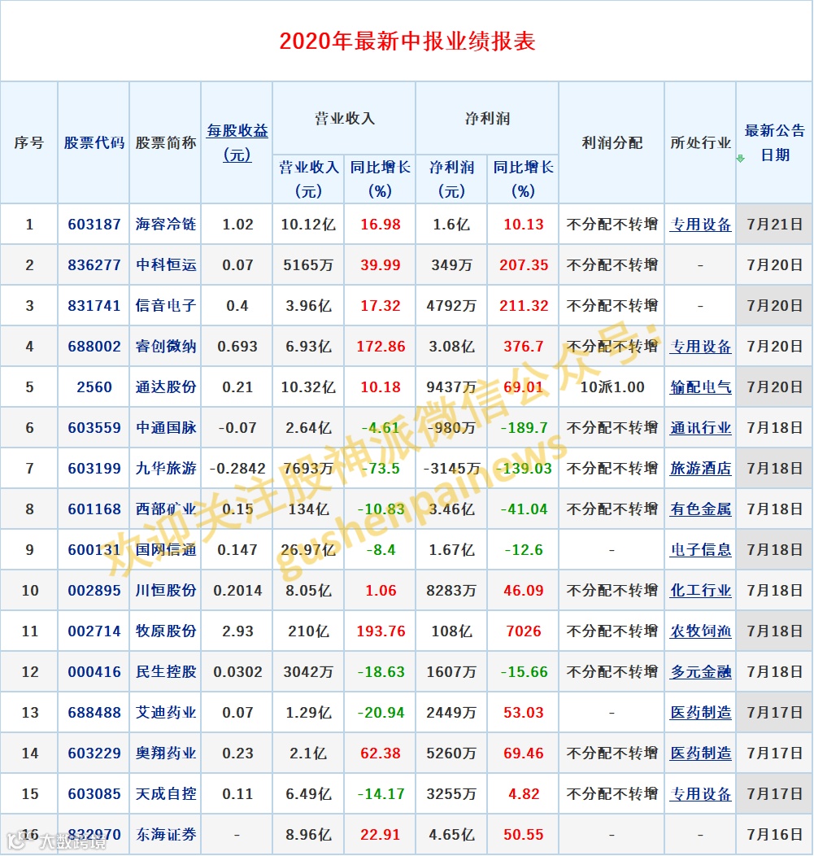Screen dimensions: 814x856
Task: Select stock code 688488
Action: point(94,713)
